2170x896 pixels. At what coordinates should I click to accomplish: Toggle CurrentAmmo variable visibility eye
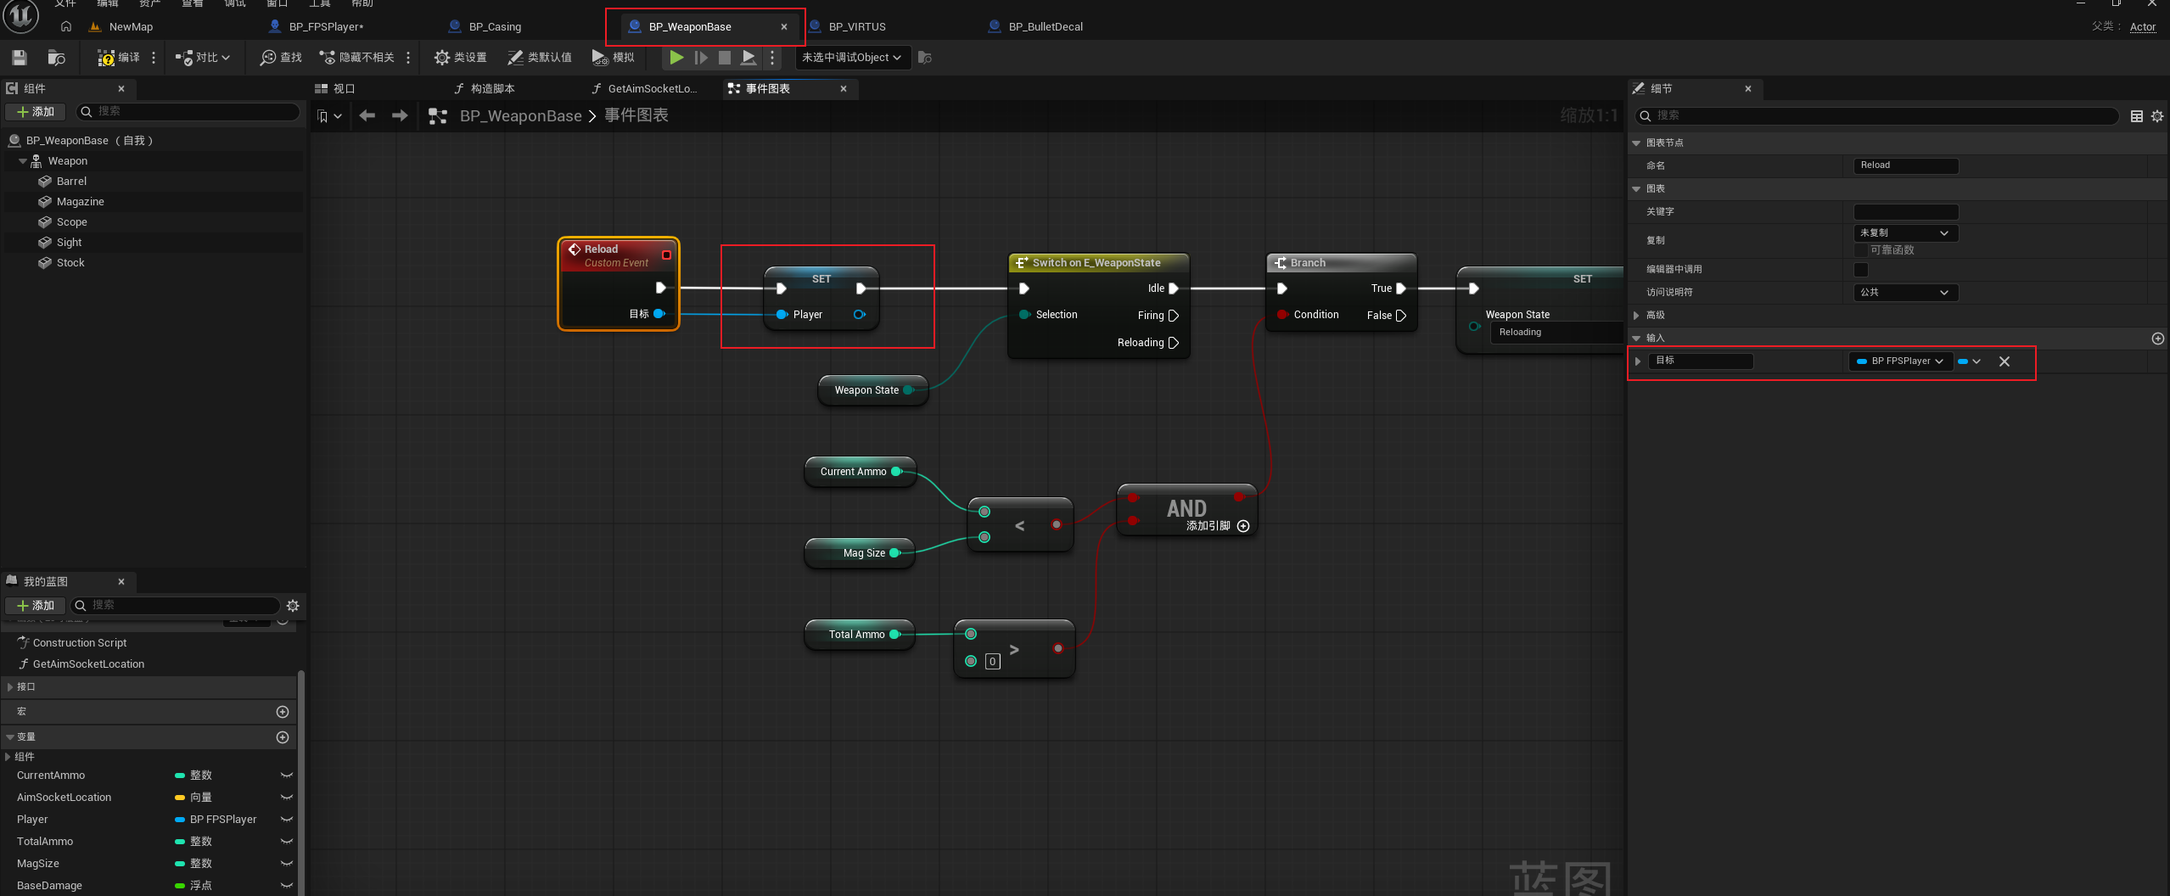click(x=287, y=776)
